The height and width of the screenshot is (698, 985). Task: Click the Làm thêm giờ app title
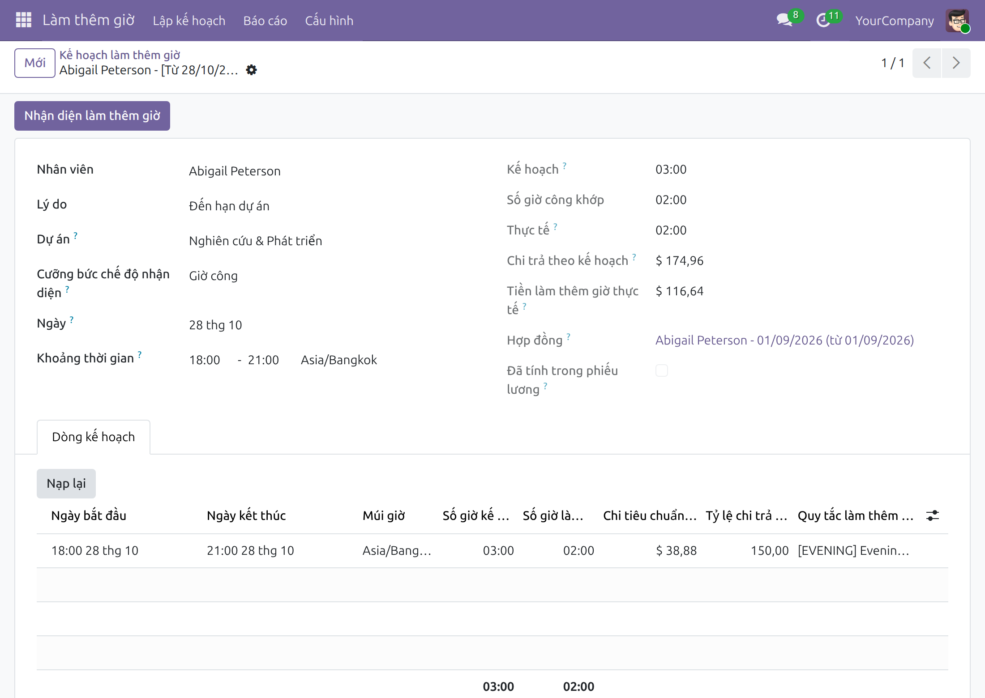(x=89, y=20)
